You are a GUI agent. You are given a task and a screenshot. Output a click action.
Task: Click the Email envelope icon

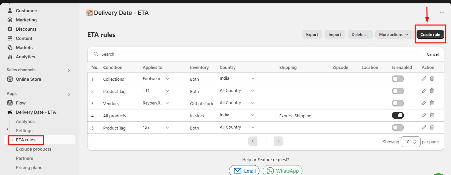click(237, 171)
